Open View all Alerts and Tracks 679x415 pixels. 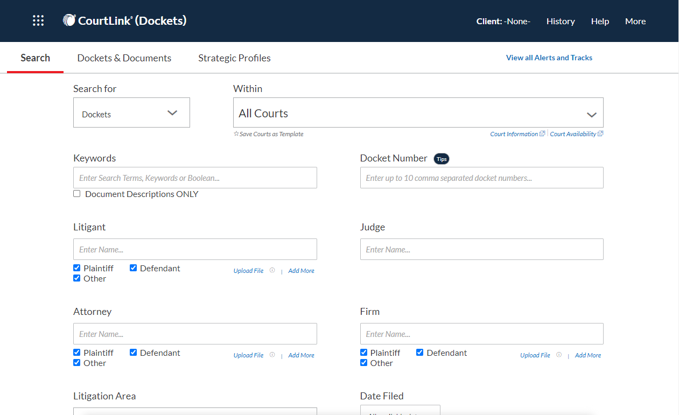[549, 57]
